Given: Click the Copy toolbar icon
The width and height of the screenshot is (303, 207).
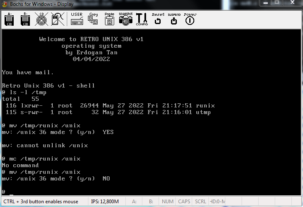Looking at the screenshot, I should point(93,19).
